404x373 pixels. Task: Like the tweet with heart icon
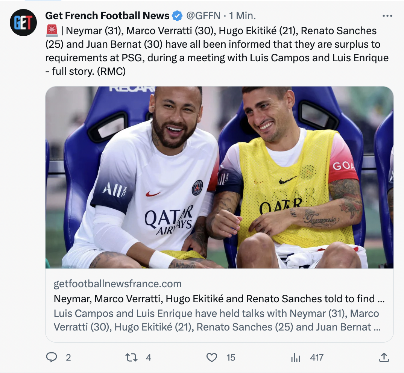point(212,357)
